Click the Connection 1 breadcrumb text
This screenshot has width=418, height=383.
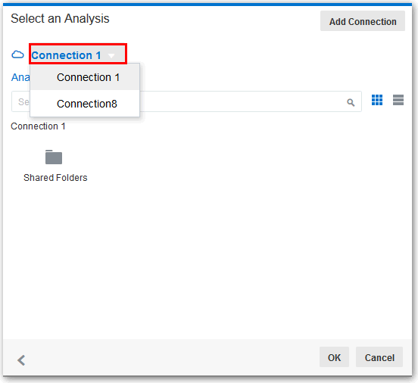coord(38,126)
